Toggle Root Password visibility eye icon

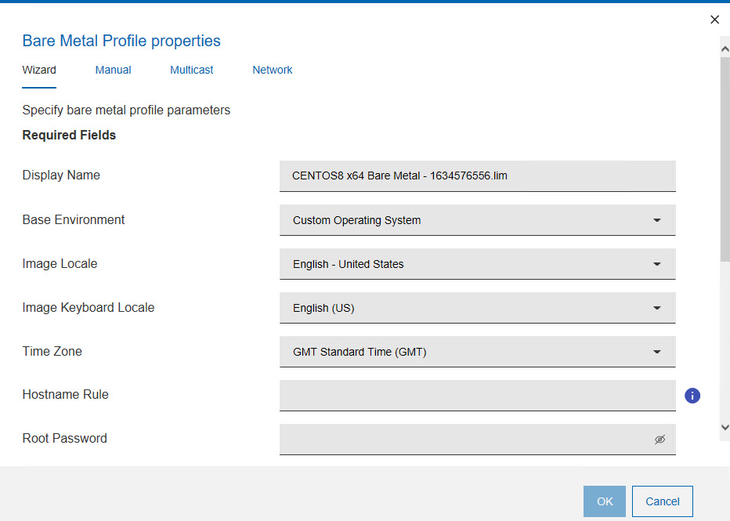click(x=660, y=440)
